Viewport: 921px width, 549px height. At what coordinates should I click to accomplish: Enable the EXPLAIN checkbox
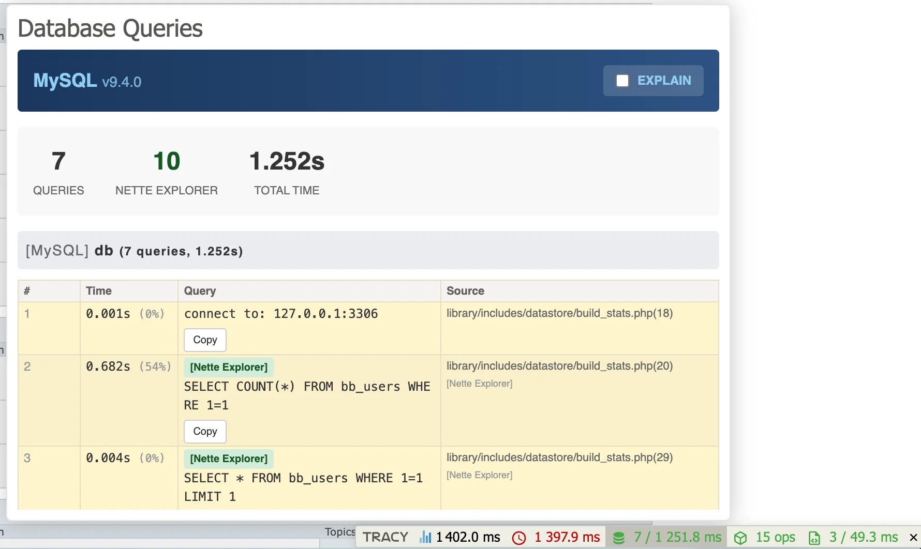coord(622,81)
